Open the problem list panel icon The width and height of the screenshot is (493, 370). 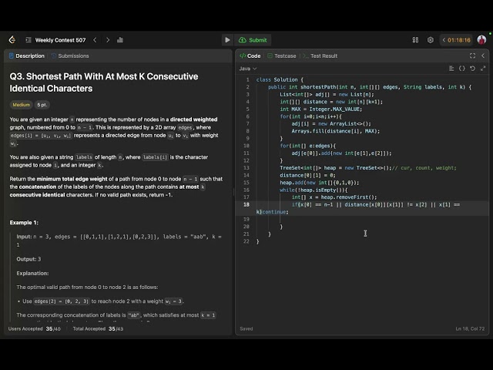[x=29, y=40]
